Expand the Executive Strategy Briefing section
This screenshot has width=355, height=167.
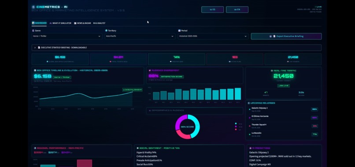pos(177,47)
